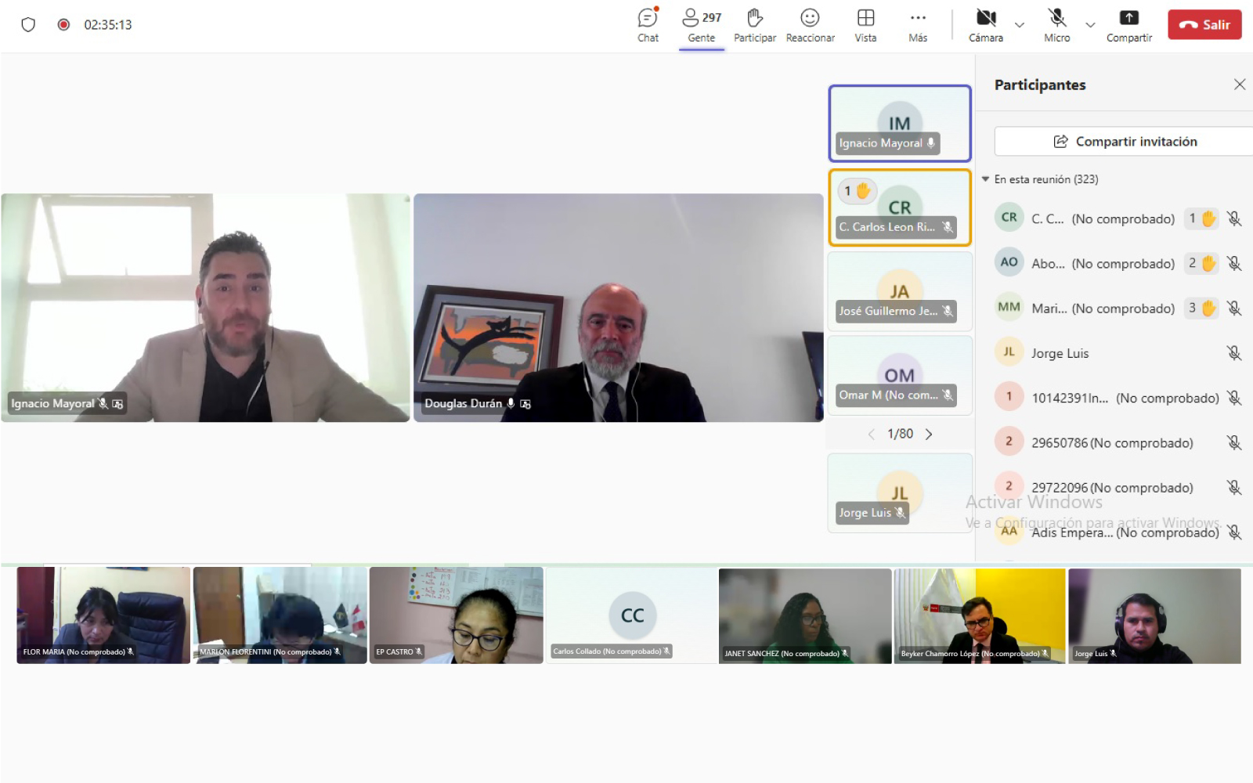Collapse the En esta reunión list
Viewport: 1253px width, 783px height.
pyautogui.click(x=986, y=179)
